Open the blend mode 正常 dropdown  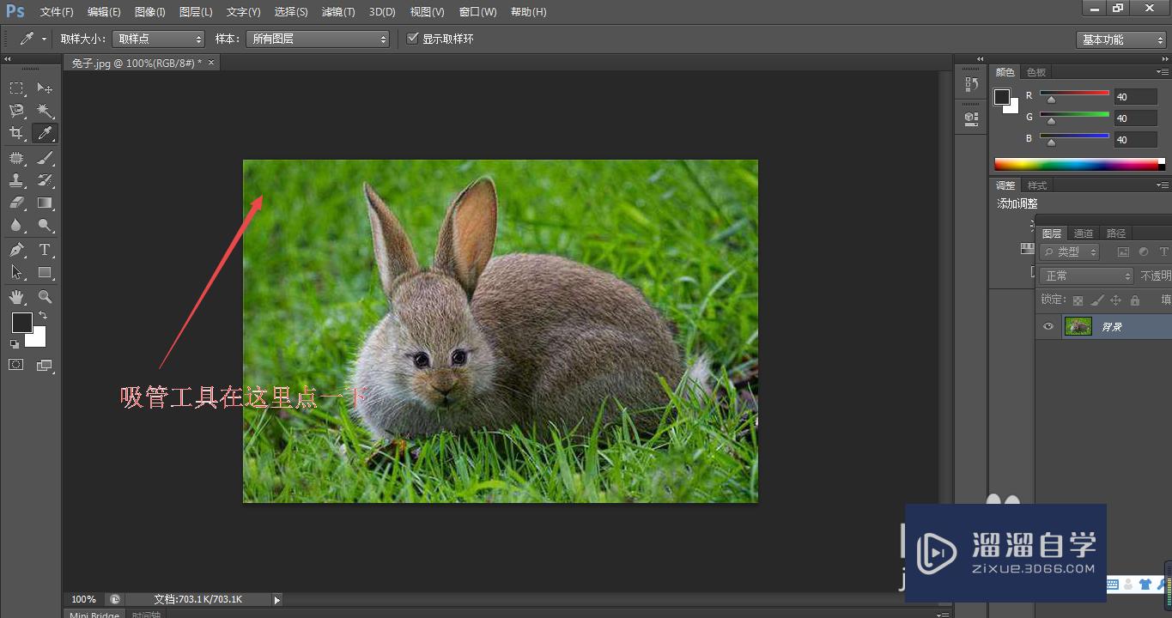1086,276
